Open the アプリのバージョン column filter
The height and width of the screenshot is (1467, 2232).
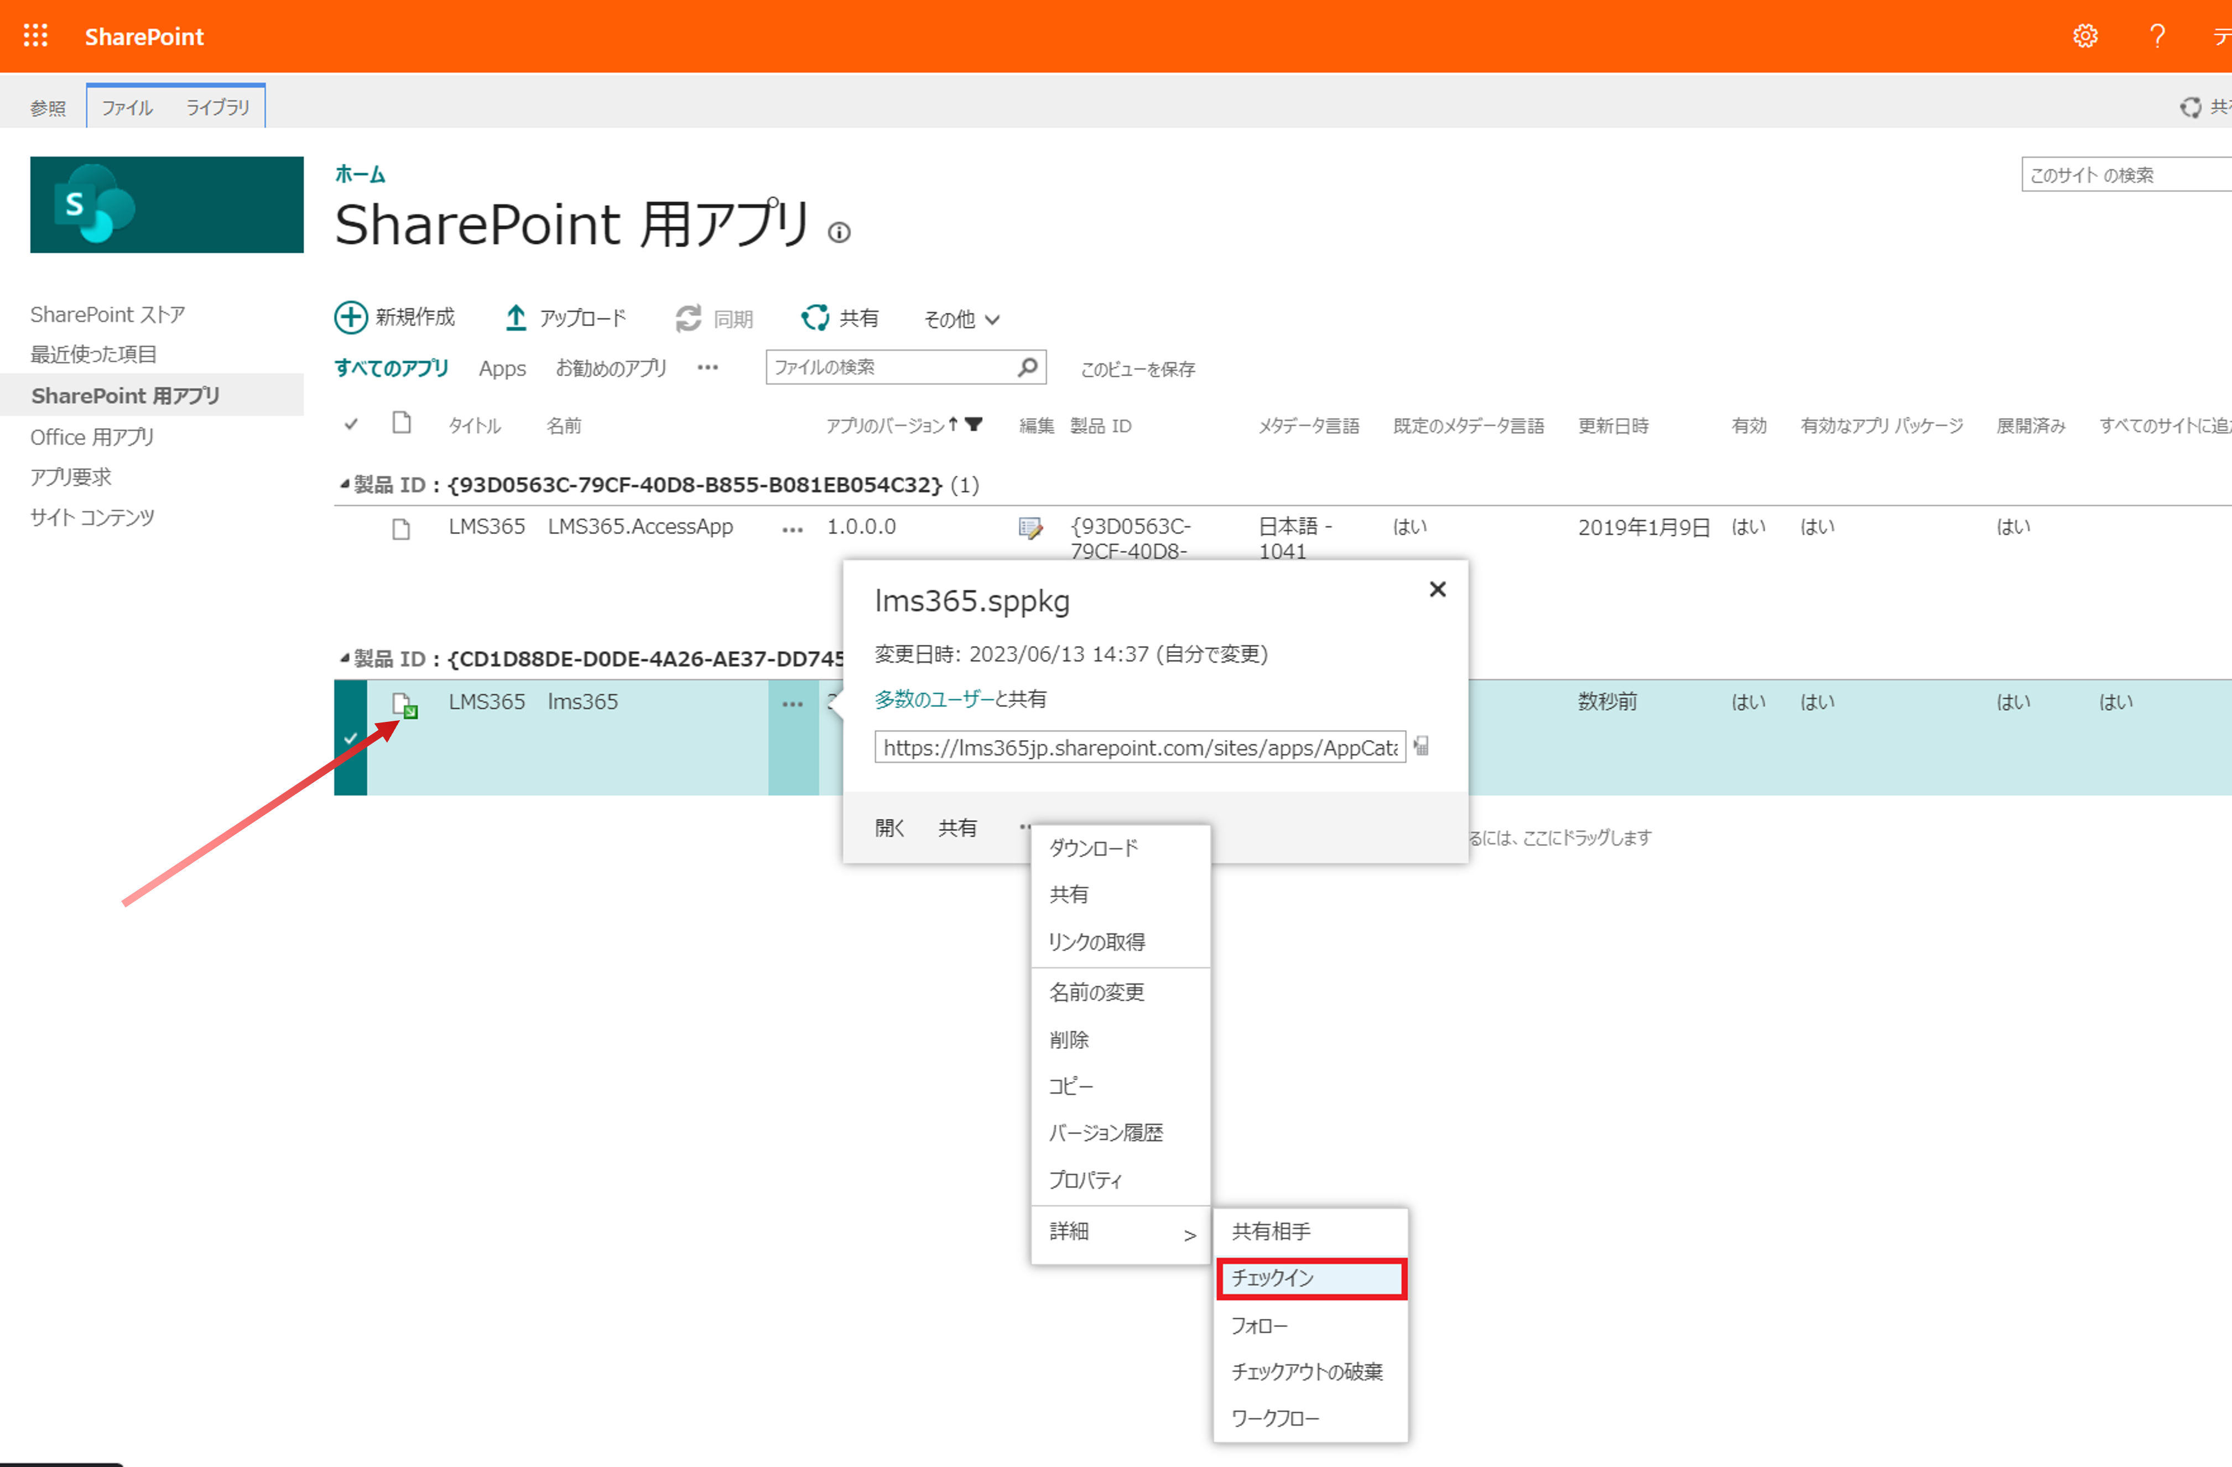pyautogui.click(x=974, y=424)
